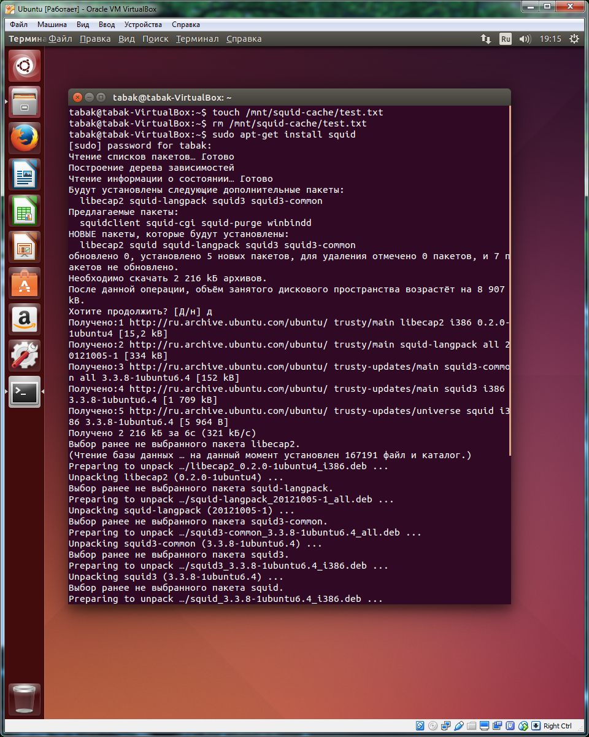The height and width of the screenshot is (737, 589).
Task: Click the terminal vertical scrollbar
Action: [x=510, y=281]
